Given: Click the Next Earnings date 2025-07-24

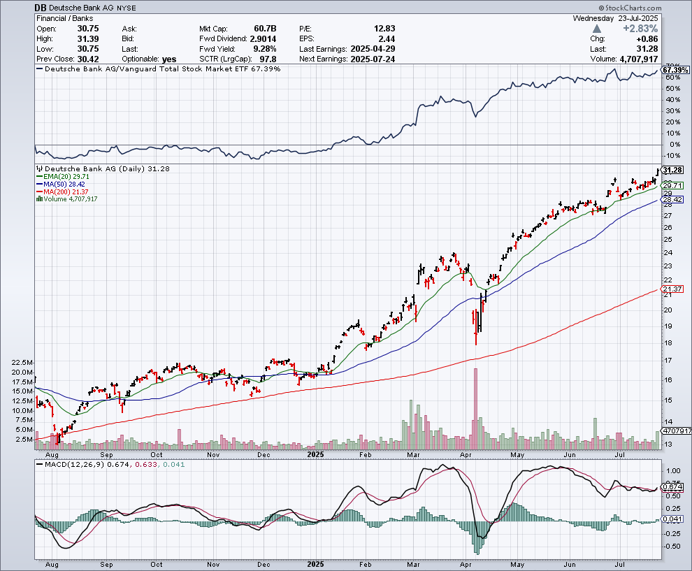Looking at the screenshot, I should pyautogui.click(x=373, y=59).
